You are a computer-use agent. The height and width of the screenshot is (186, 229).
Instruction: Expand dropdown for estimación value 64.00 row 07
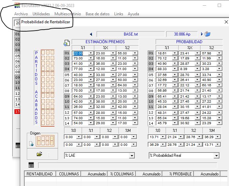click(135, 85)
